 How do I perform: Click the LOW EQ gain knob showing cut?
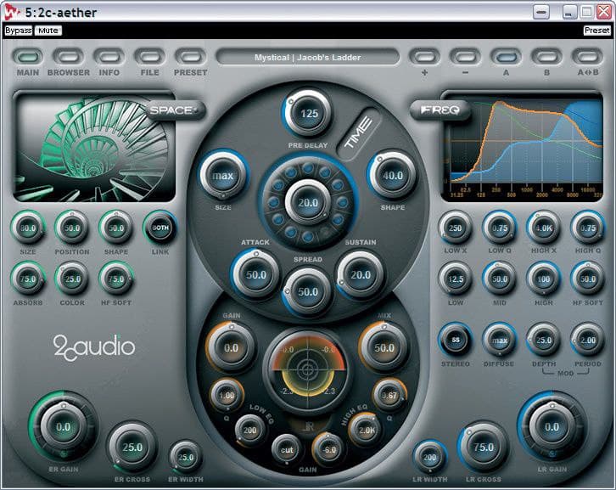coord(287,449)
